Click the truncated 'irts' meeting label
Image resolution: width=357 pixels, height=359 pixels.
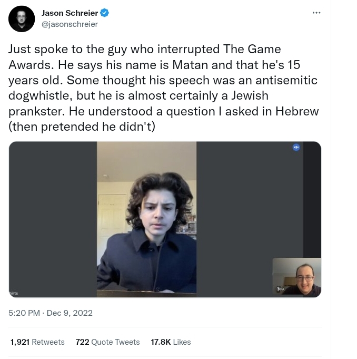click(14, 293)
